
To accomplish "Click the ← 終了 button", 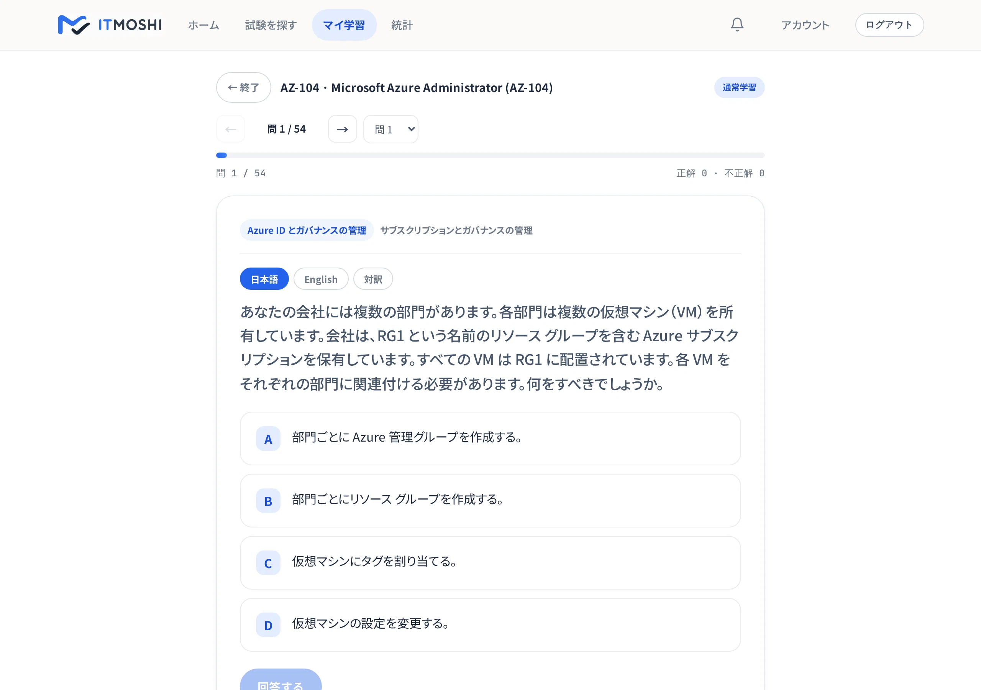I will pos(244,87).
